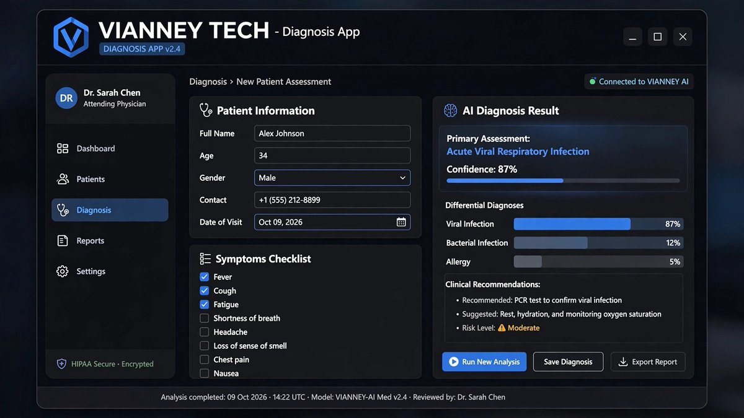Click the Export Report button
Screen dimensions: 744x418
coord(648,362)
